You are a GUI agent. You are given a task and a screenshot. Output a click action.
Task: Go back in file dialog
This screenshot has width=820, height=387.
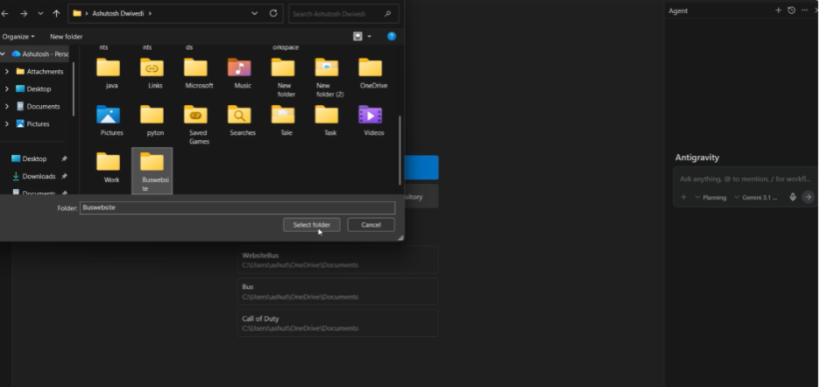[5, 14]
